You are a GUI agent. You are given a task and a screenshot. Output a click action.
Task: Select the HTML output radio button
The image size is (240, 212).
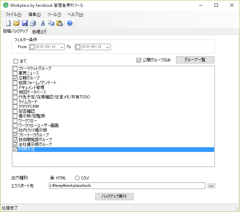pos(52,178)
